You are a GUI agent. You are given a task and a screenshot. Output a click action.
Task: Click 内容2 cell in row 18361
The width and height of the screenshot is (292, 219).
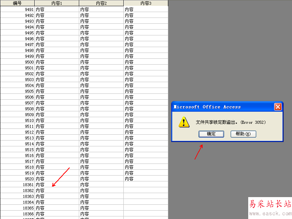[x=101, y=185]
